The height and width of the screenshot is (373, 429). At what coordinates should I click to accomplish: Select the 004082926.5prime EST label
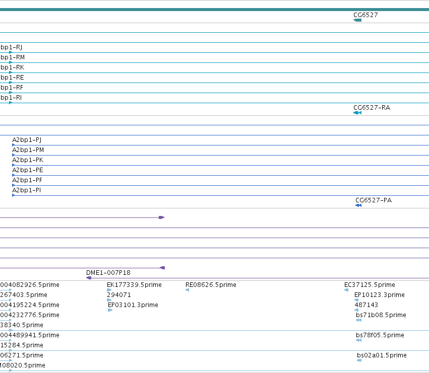point(30,285)
